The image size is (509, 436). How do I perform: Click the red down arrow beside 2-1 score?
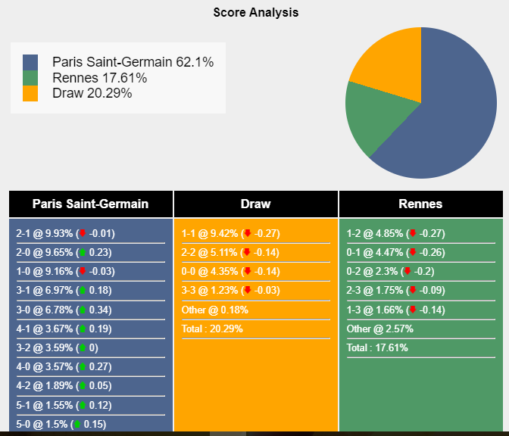pyautogui.click(x=83, y=234)
